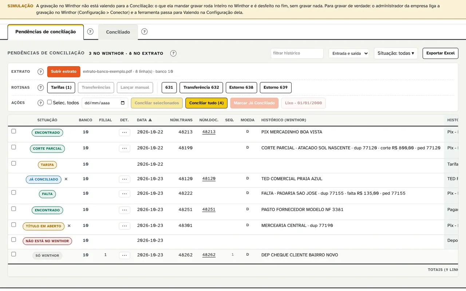Click Conciliar tudo (4)

(x=206, y=103)
